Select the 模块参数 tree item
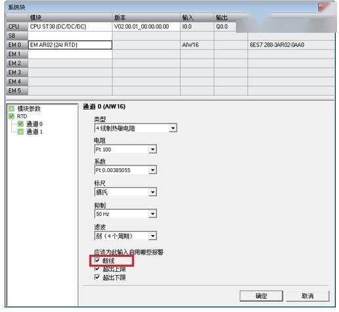339x312 pixels. (x=29, y=108)
